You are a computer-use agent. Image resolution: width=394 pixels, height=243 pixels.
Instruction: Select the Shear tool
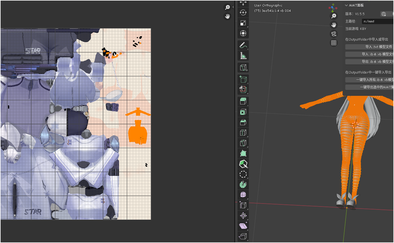click(x=243, y=226)
